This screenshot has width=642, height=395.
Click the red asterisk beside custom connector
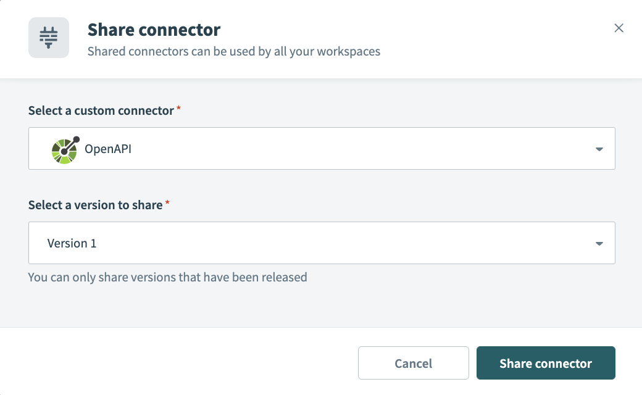pyautogui.click(x=179, y=109)
